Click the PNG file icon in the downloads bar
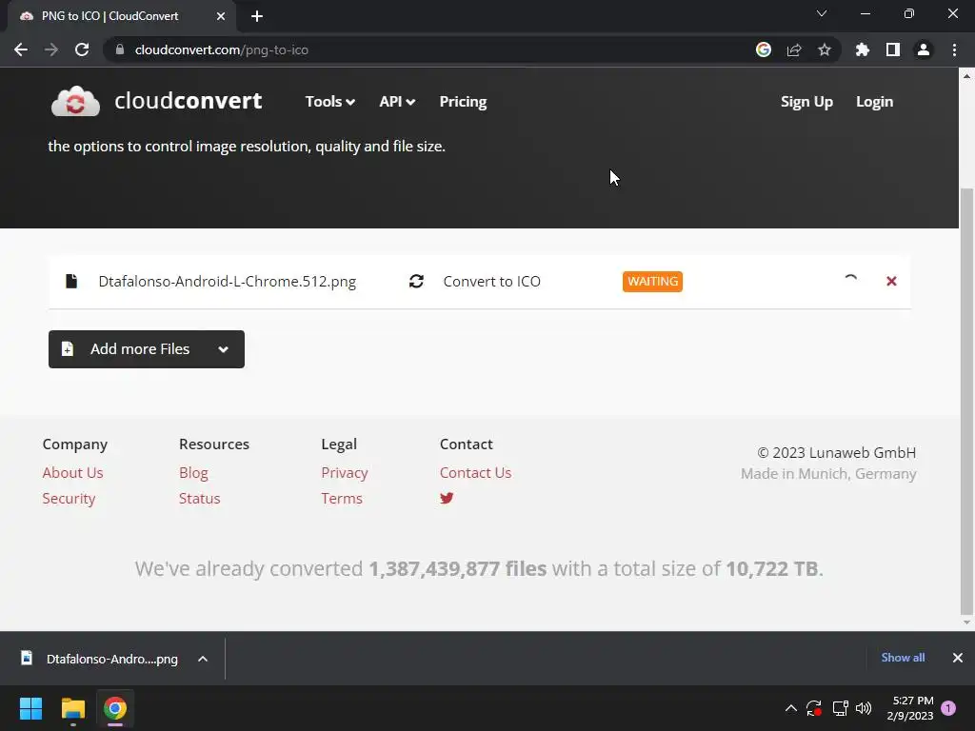 point(27,658)
